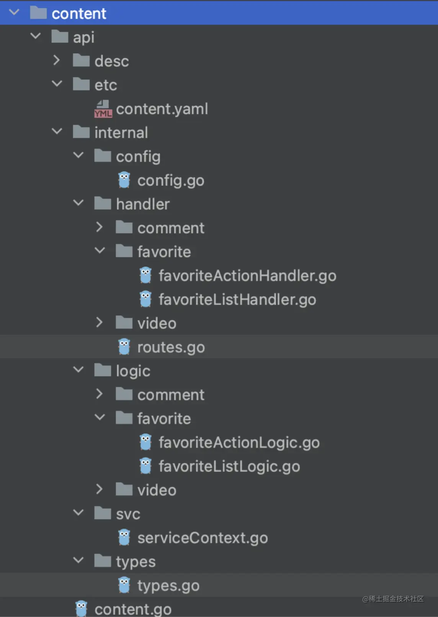Select the types folder label

(136, 561)
